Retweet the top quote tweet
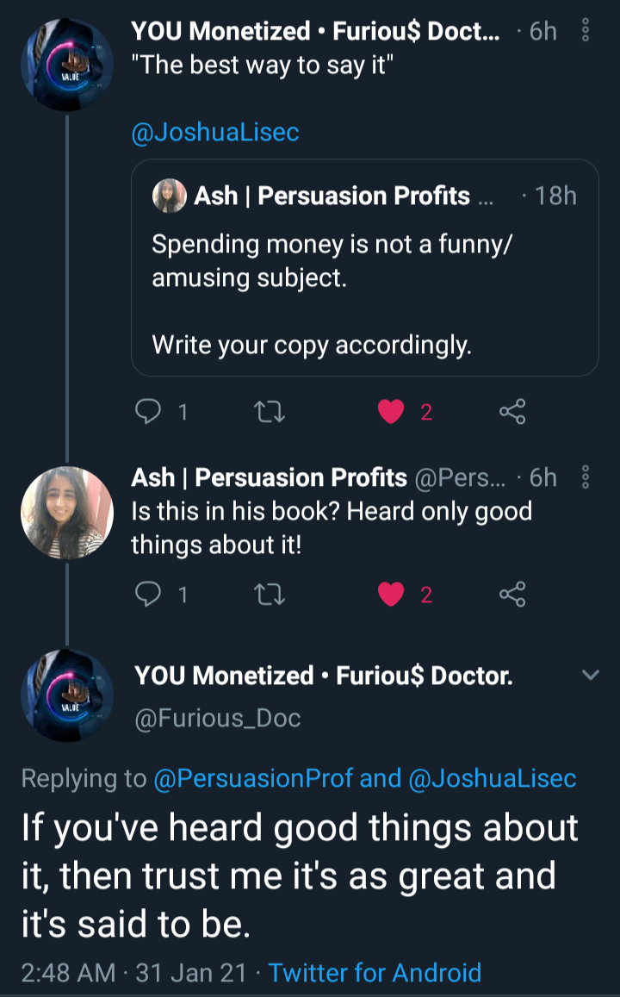 (271, 413)
